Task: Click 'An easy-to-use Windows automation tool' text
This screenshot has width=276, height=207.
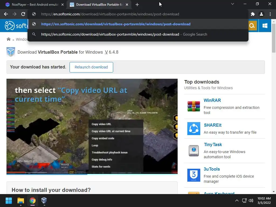Action: [225, 154]
